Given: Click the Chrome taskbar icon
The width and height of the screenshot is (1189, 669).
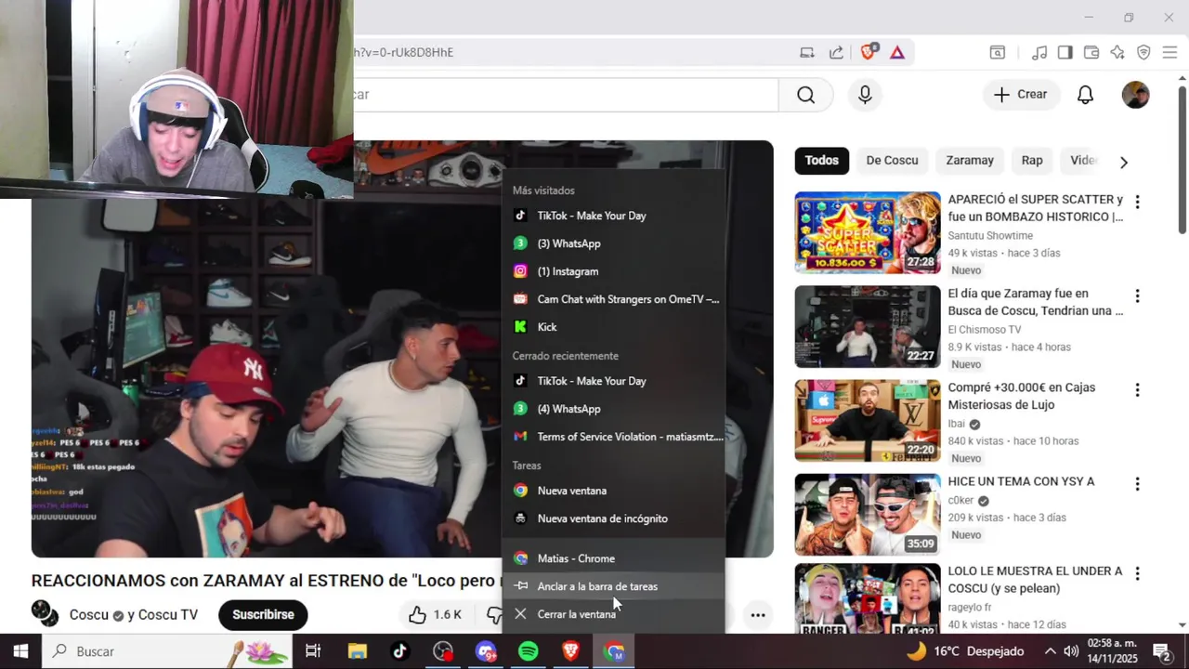Looking at the screenshot, I should pyautogui.click(x=614, y=651).
